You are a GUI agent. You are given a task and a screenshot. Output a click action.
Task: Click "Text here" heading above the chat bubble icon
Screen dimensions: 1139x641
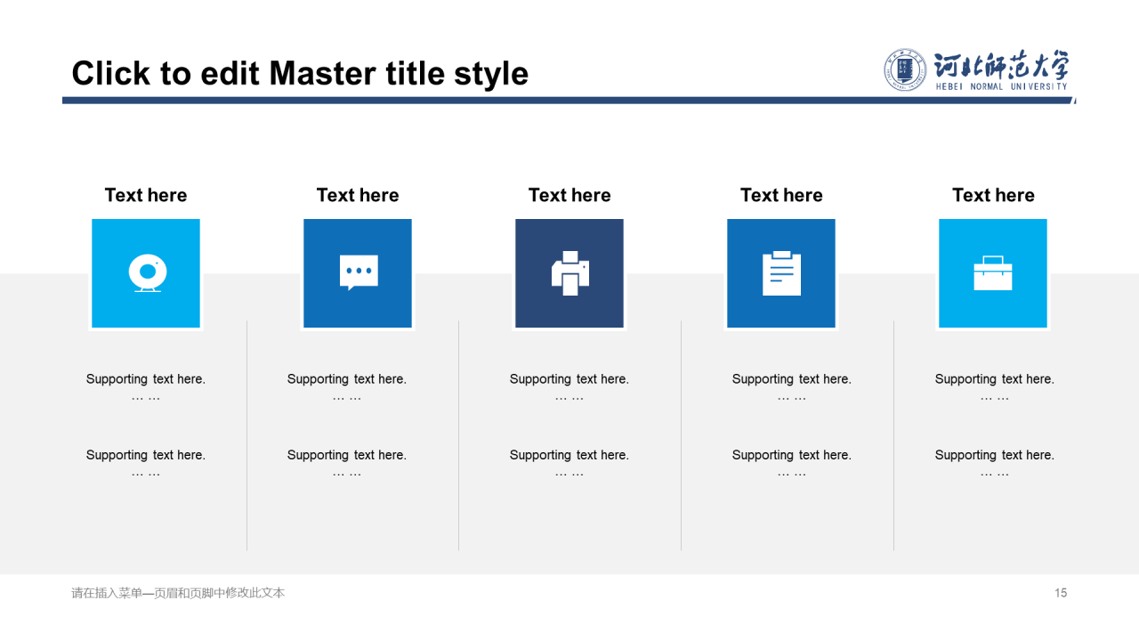pyautogui.click(x=358, y=195)
